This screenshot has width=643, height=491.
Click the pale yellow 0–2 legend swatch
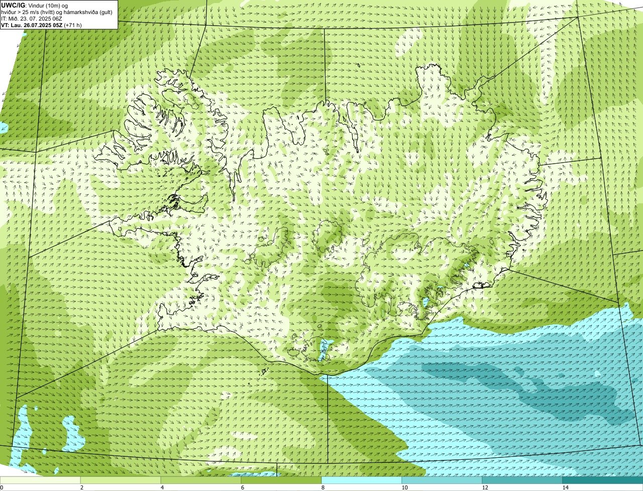pyautogui.click(x=40, y=480)
